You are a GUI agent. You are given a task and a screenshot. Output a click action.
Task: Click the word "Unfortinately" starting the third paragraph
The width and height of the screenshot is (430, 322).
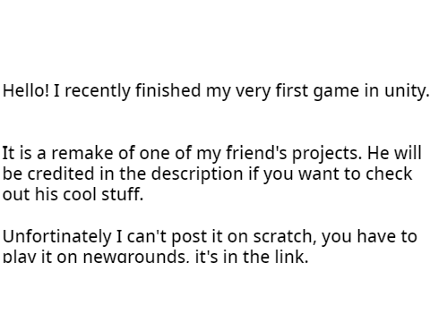(56, 237)
